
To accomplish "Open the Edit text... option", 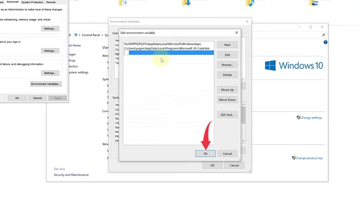I will pyautogui.click(x=227, y=115).
